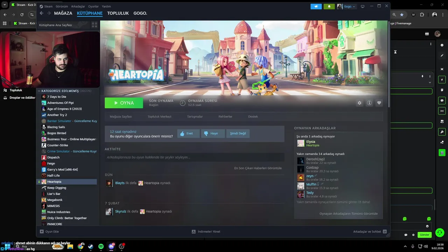Click green Gönder button in Kick chat

425,235
